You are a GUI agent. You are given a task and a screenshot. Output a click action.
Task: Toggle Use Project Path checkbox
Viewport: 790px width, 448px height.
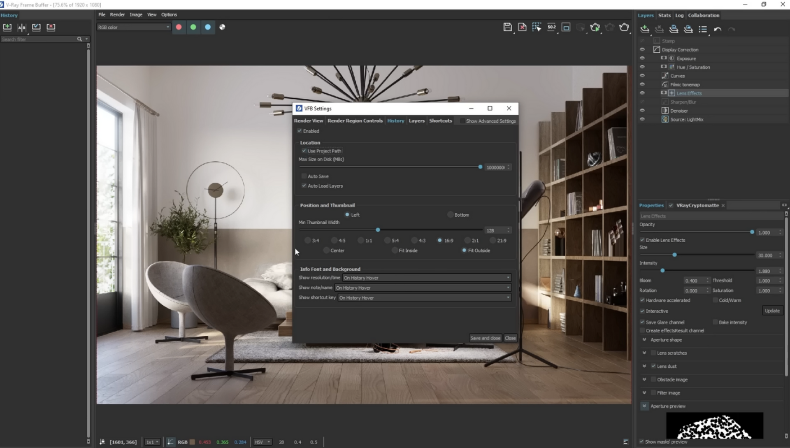[304, 151]
